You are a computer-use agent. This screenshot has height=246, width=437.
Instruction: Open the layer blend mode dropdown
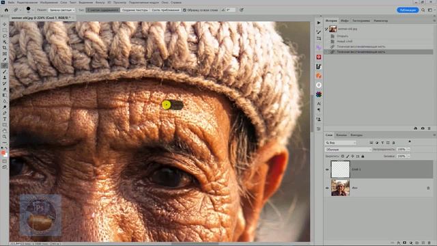pyautogui.click(x=348, y=150)
